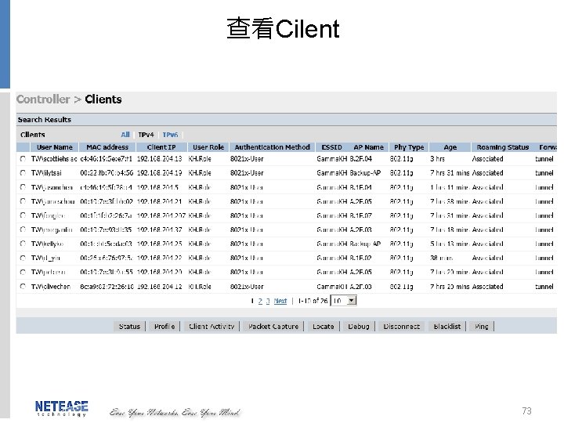564x423 pixels.
Task: Locate the selected client
Action: pos(323,327)
